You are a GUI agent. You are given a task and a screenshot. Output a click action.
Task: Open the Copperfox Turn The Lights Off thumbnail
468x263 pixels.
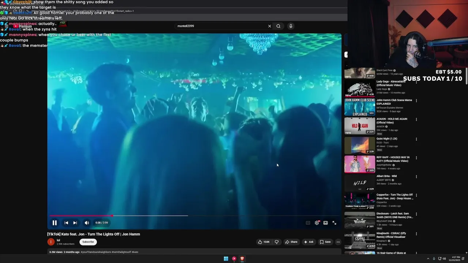tap(359, 202)
